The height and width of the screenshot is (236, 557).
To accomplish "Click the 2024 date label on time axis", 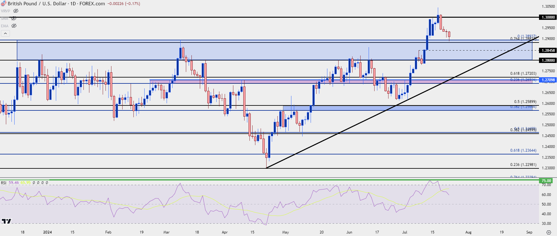I will (x=47, y=232).
